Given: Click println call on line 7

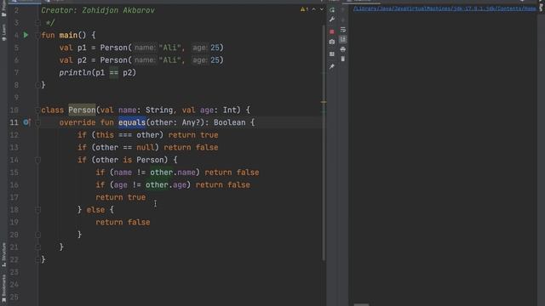Looking at the screenshot, I should [75, 72].
